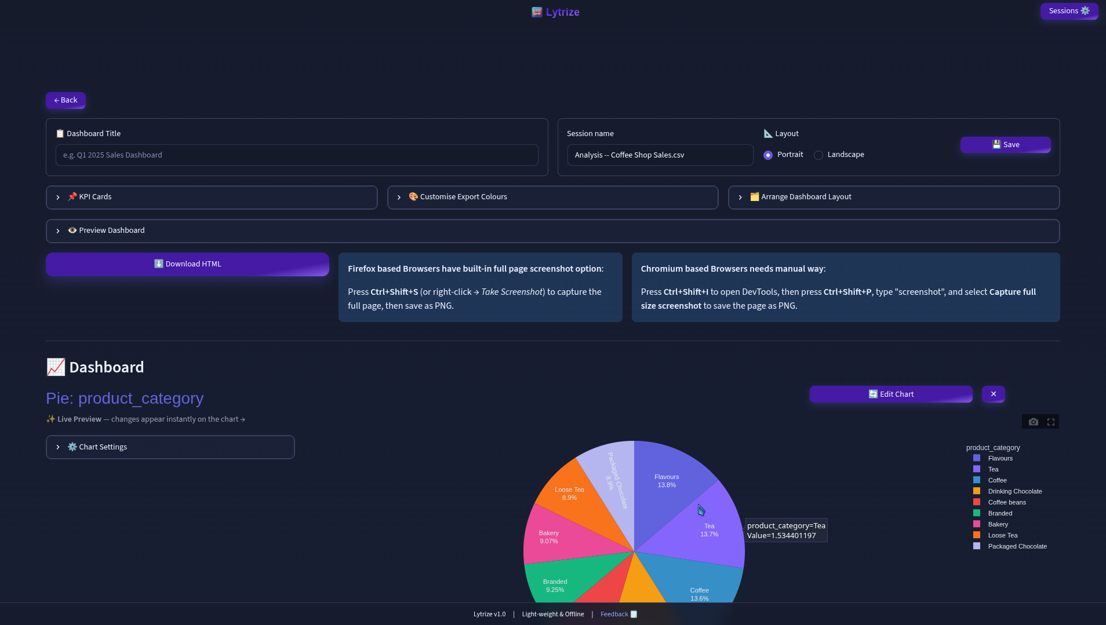Click the Dashboard Title input field
This screenshot has height=625, width=1106.
coord(297,155)
